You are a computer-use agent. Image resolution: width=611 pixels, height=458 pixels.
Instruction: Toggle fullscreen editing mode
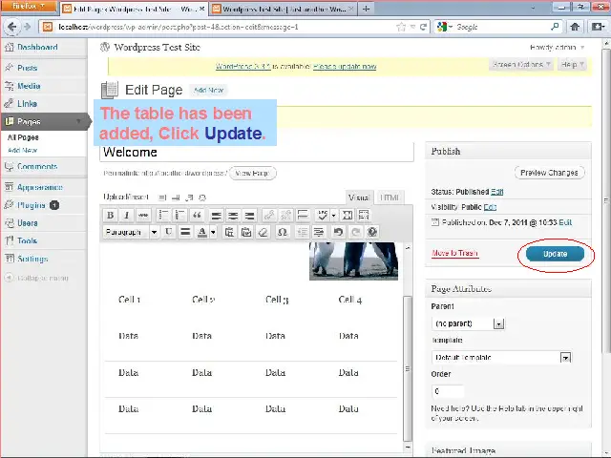click(x=347, y=215)
